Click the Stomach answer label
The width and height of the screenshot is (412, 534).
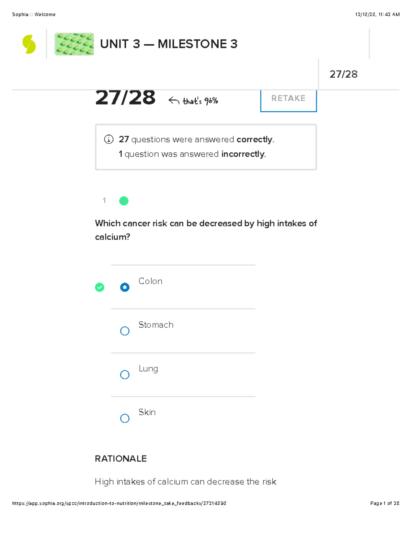coord(156,325)
